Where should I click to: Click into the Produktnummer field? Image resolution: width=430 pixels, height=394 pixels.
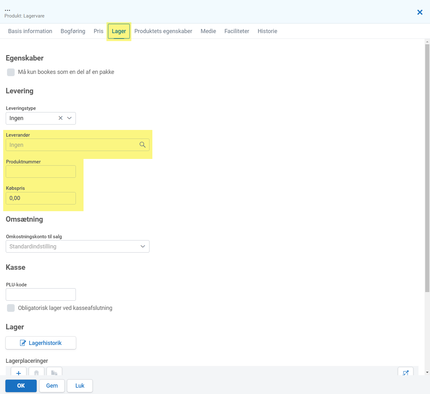(x=41, y=172)
